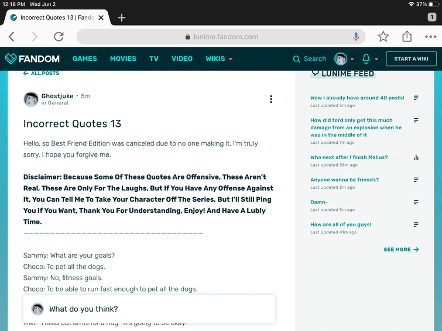Screen dimensions: 442x331
Task: Expand the notifications dropdown arrow
Action: (x=376, y=59)
